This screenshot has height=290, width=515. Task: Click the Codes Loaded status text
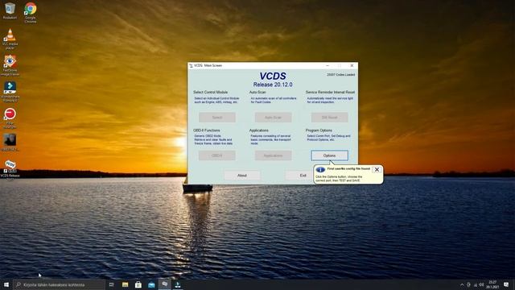click(340, 75)
